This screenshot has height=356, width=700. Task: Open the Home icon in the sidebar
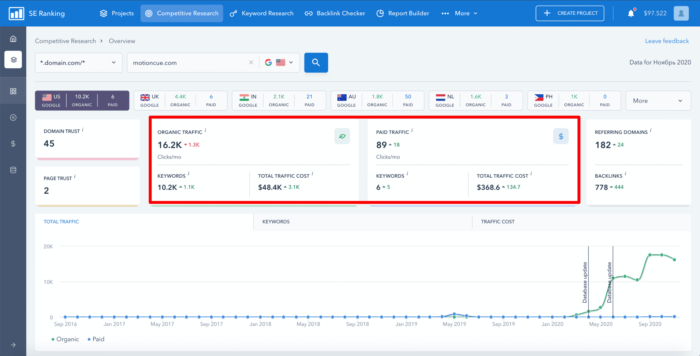[13, 38]
